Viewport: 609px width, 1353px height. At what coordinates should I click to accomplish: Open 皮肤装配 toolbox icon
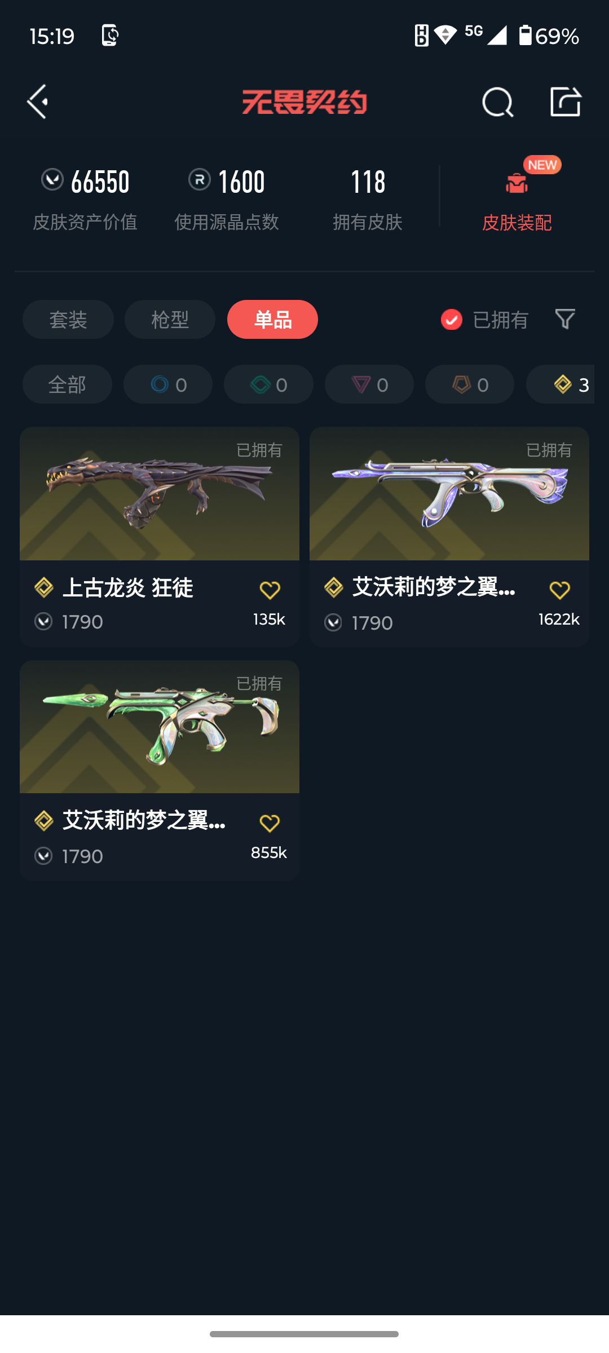coord(517,183)
